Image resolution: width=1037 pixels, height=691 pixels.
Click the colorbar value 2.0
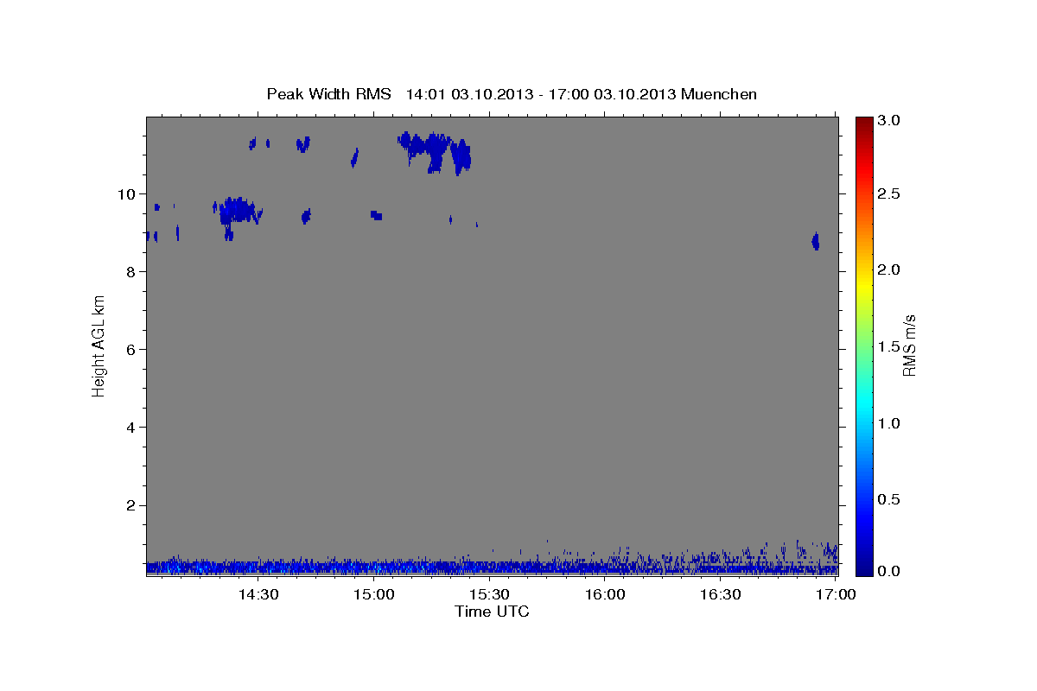(x=889, y=270)
